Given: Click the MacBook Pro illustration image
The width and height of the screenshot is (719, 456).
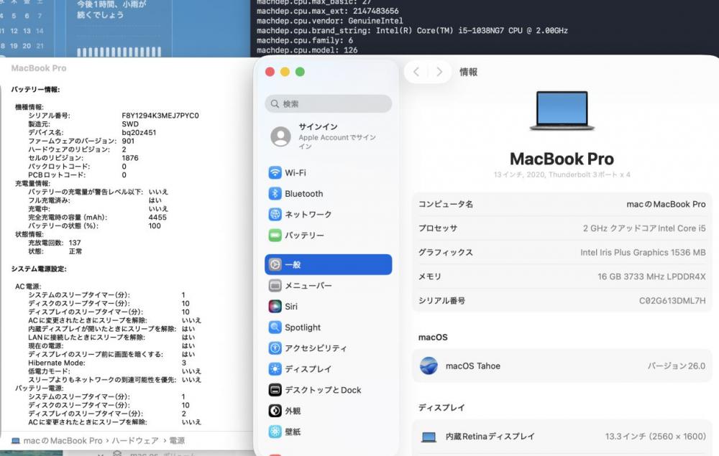Looking at the screenshot, I should pos(562,111).
